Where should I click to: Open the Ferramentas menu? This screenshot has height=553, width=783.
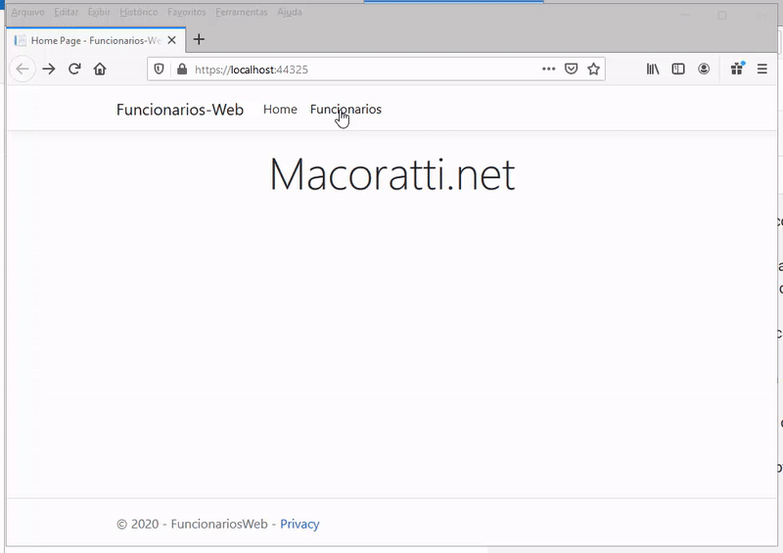[x=242, y=12]
